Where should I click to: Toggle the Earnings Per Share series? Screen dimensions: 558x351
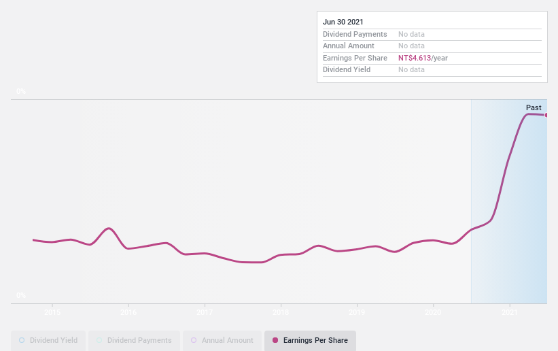pyautogui.click(x=310, y=340)
